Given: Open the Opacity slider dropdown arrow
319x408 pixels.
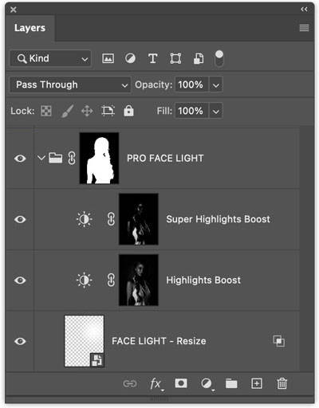Looking at the screenshot, I should click(x=216, y=85).
